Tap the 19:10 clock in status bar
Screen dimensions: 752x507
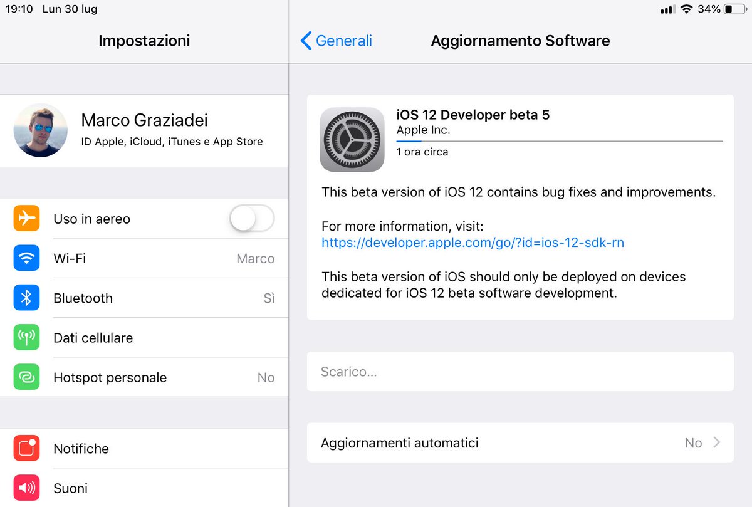pos(18,9)
